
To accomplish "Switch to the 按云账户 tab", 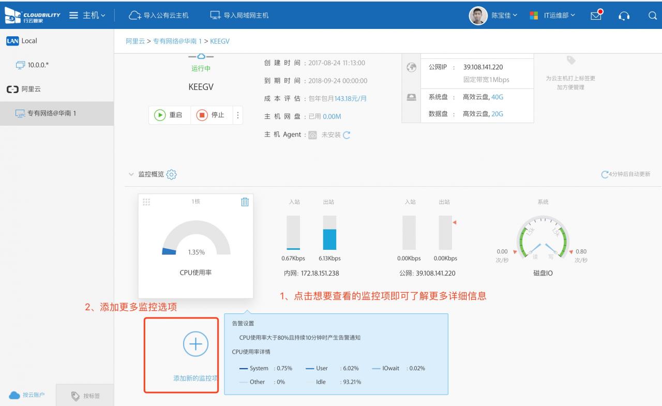I will coord(27,395).
